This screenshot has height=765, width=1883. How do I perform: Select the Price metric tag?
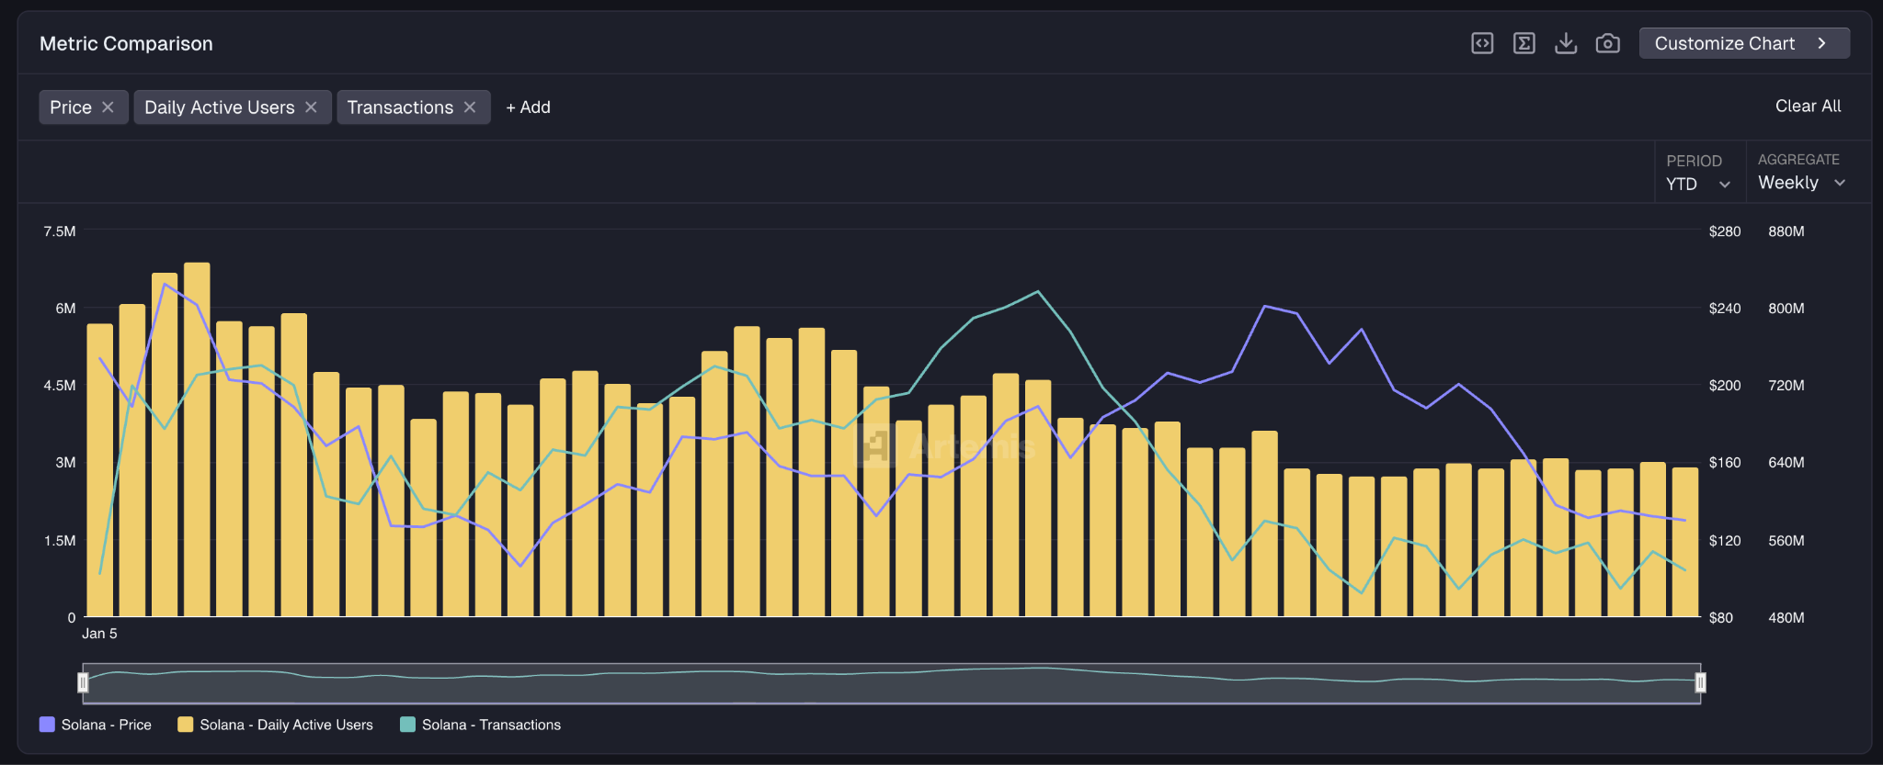(71, 107)
